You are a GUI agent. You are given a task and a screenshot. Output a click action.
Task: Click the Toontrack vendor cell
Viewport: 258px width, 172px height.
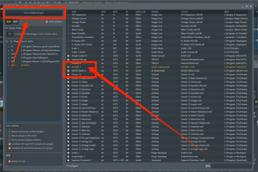tap(156, 160)
